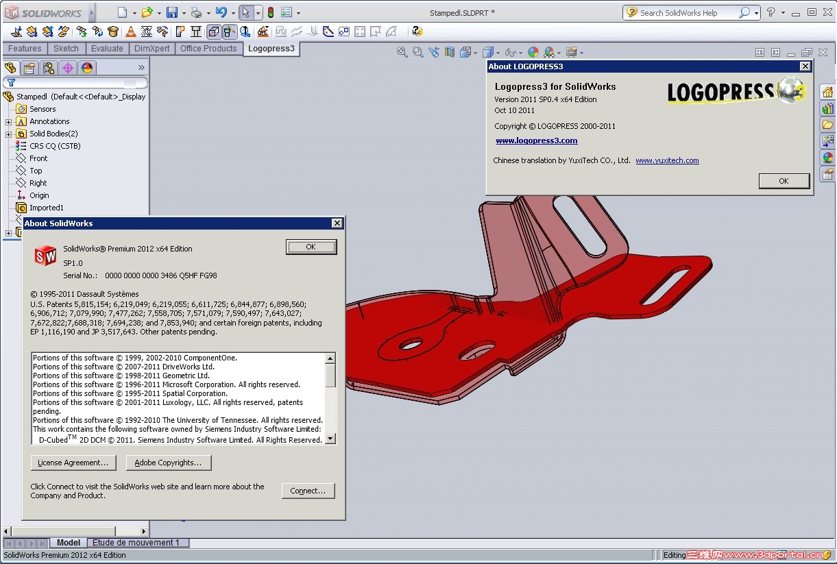Open the www.yuxitech.com link
The height and width of the screenshot is (564, 837).
(667, 160)
